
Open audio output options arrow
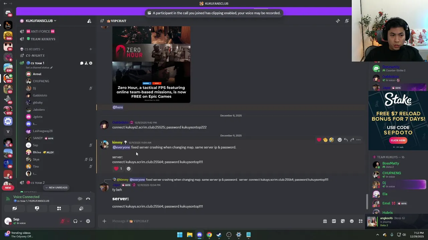pos(81,221)
